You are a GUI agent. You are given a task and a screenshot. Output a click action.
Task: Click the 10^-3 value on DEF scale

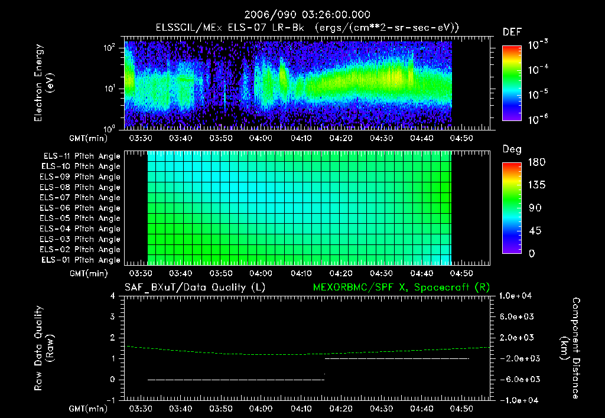pyautogui.click(x=538, y=44)
